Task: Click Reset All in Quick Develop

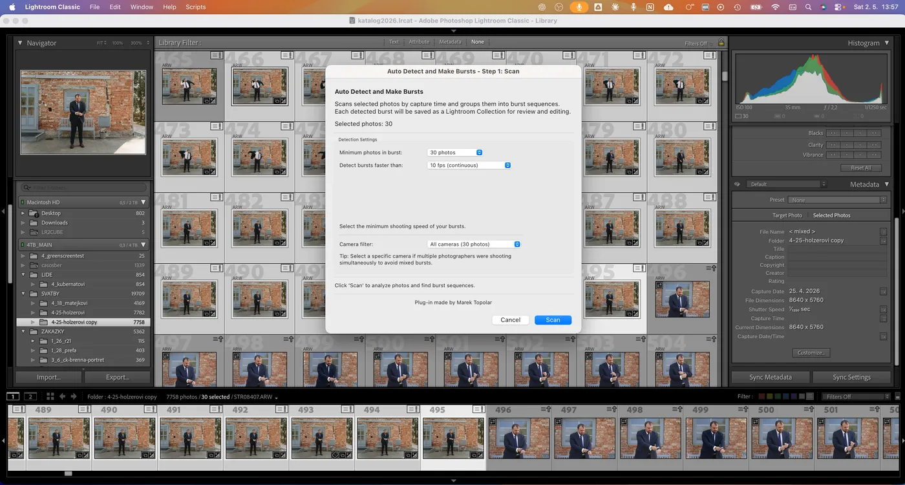Action: [x=861, y=167]
